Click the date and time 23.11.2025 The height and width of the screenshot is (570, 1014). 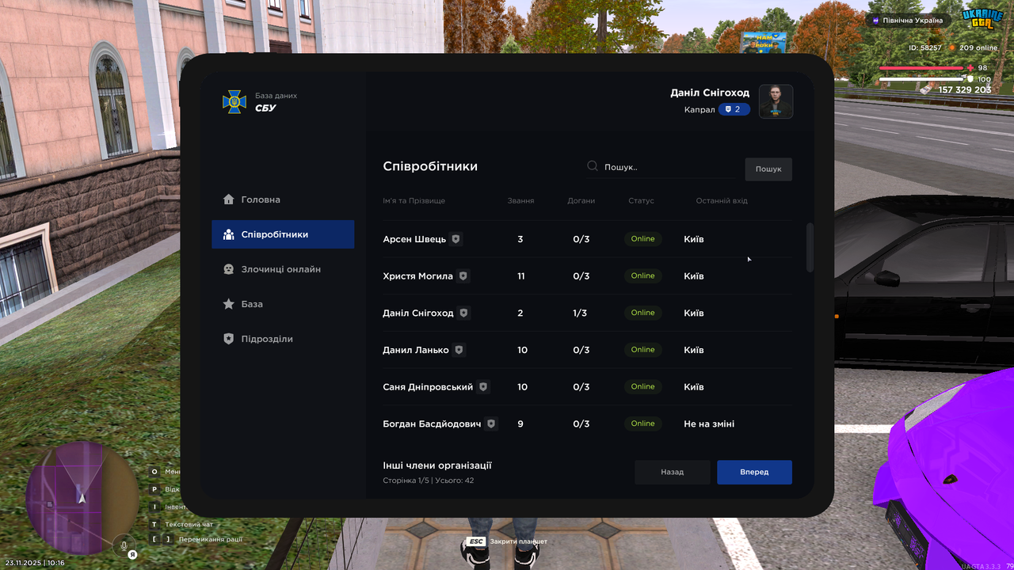[35, 563]
